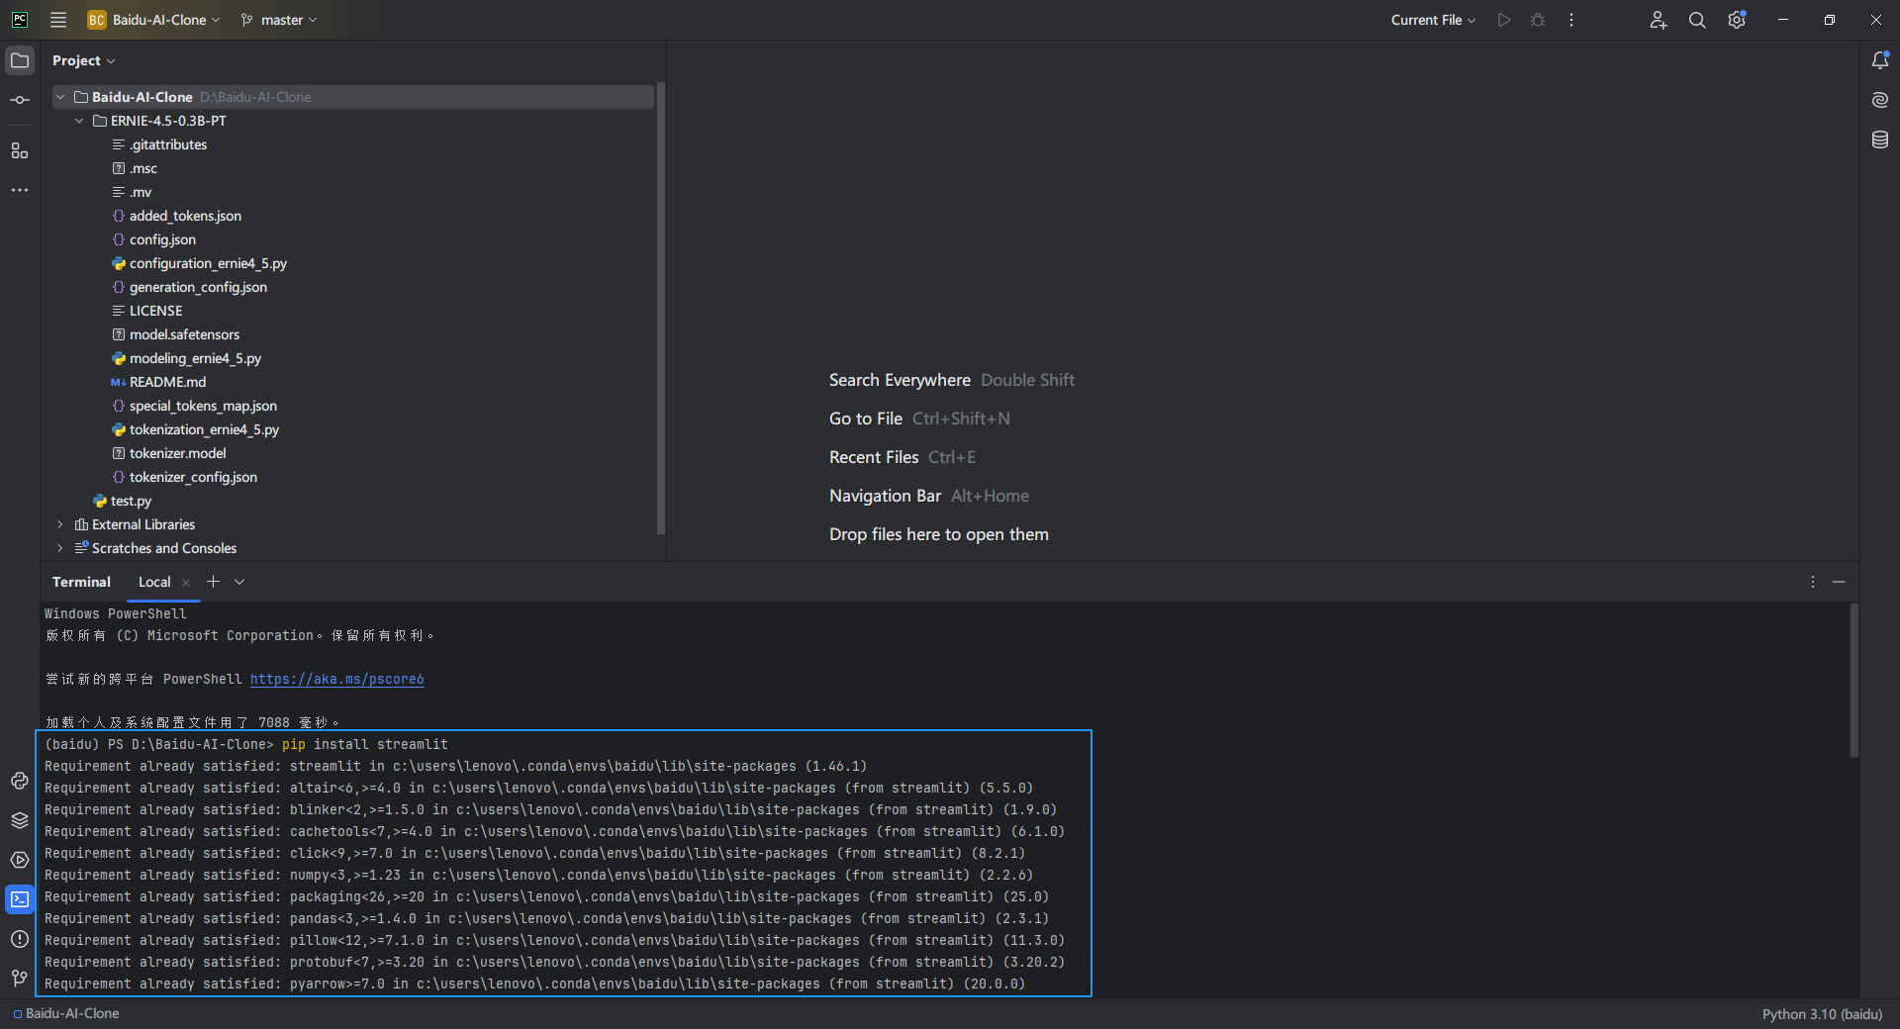This screenshot has width=1900, height=1029.
Task: Open the Notifications bell
Action: click(x=1880, y=60)
